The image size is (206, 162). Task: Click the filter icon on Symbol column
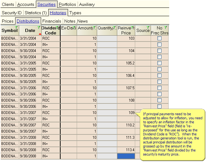point(17,28)
